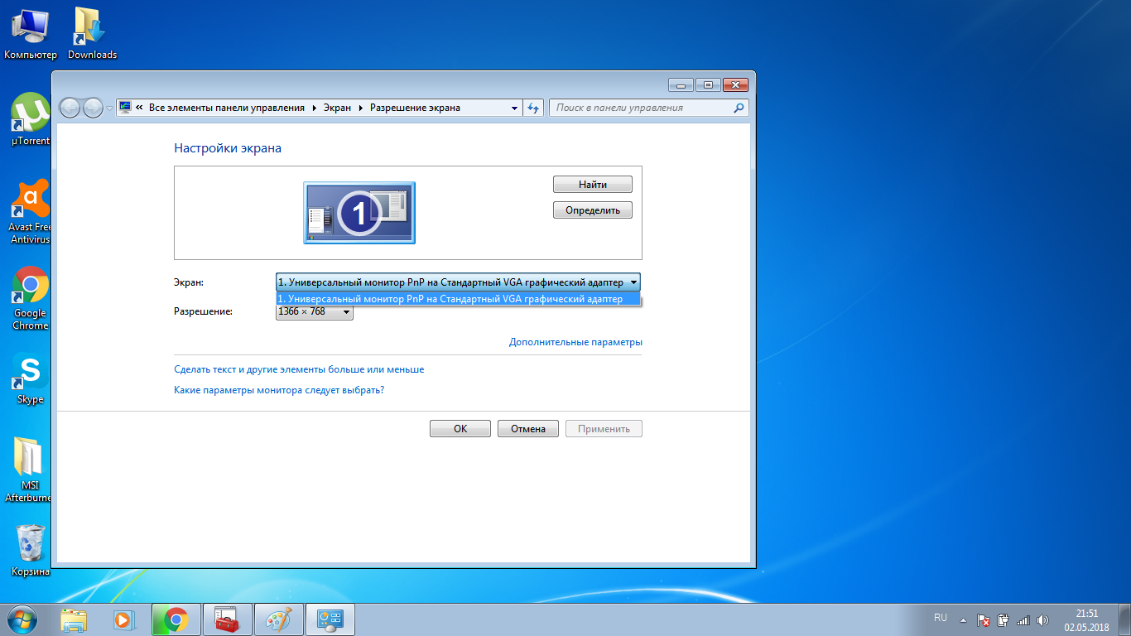The height and width of the screenshot is (636, 1131).
Task: Open the Компьютер desktop icon
Action: pyautogui.click(x=30, y=34)
